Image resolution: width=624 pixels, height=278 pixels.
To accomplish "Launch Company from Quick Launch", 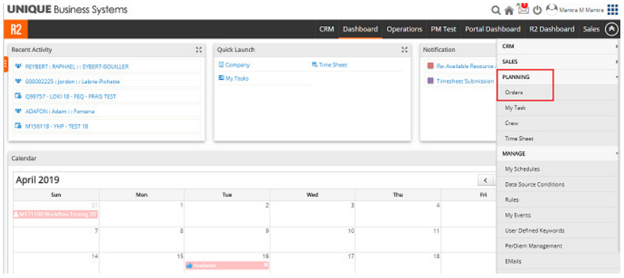I will (x=237, y=65).
